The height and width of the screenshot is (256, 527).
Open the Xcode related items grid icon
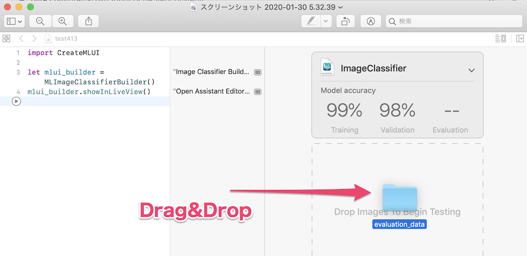(7, 39)
